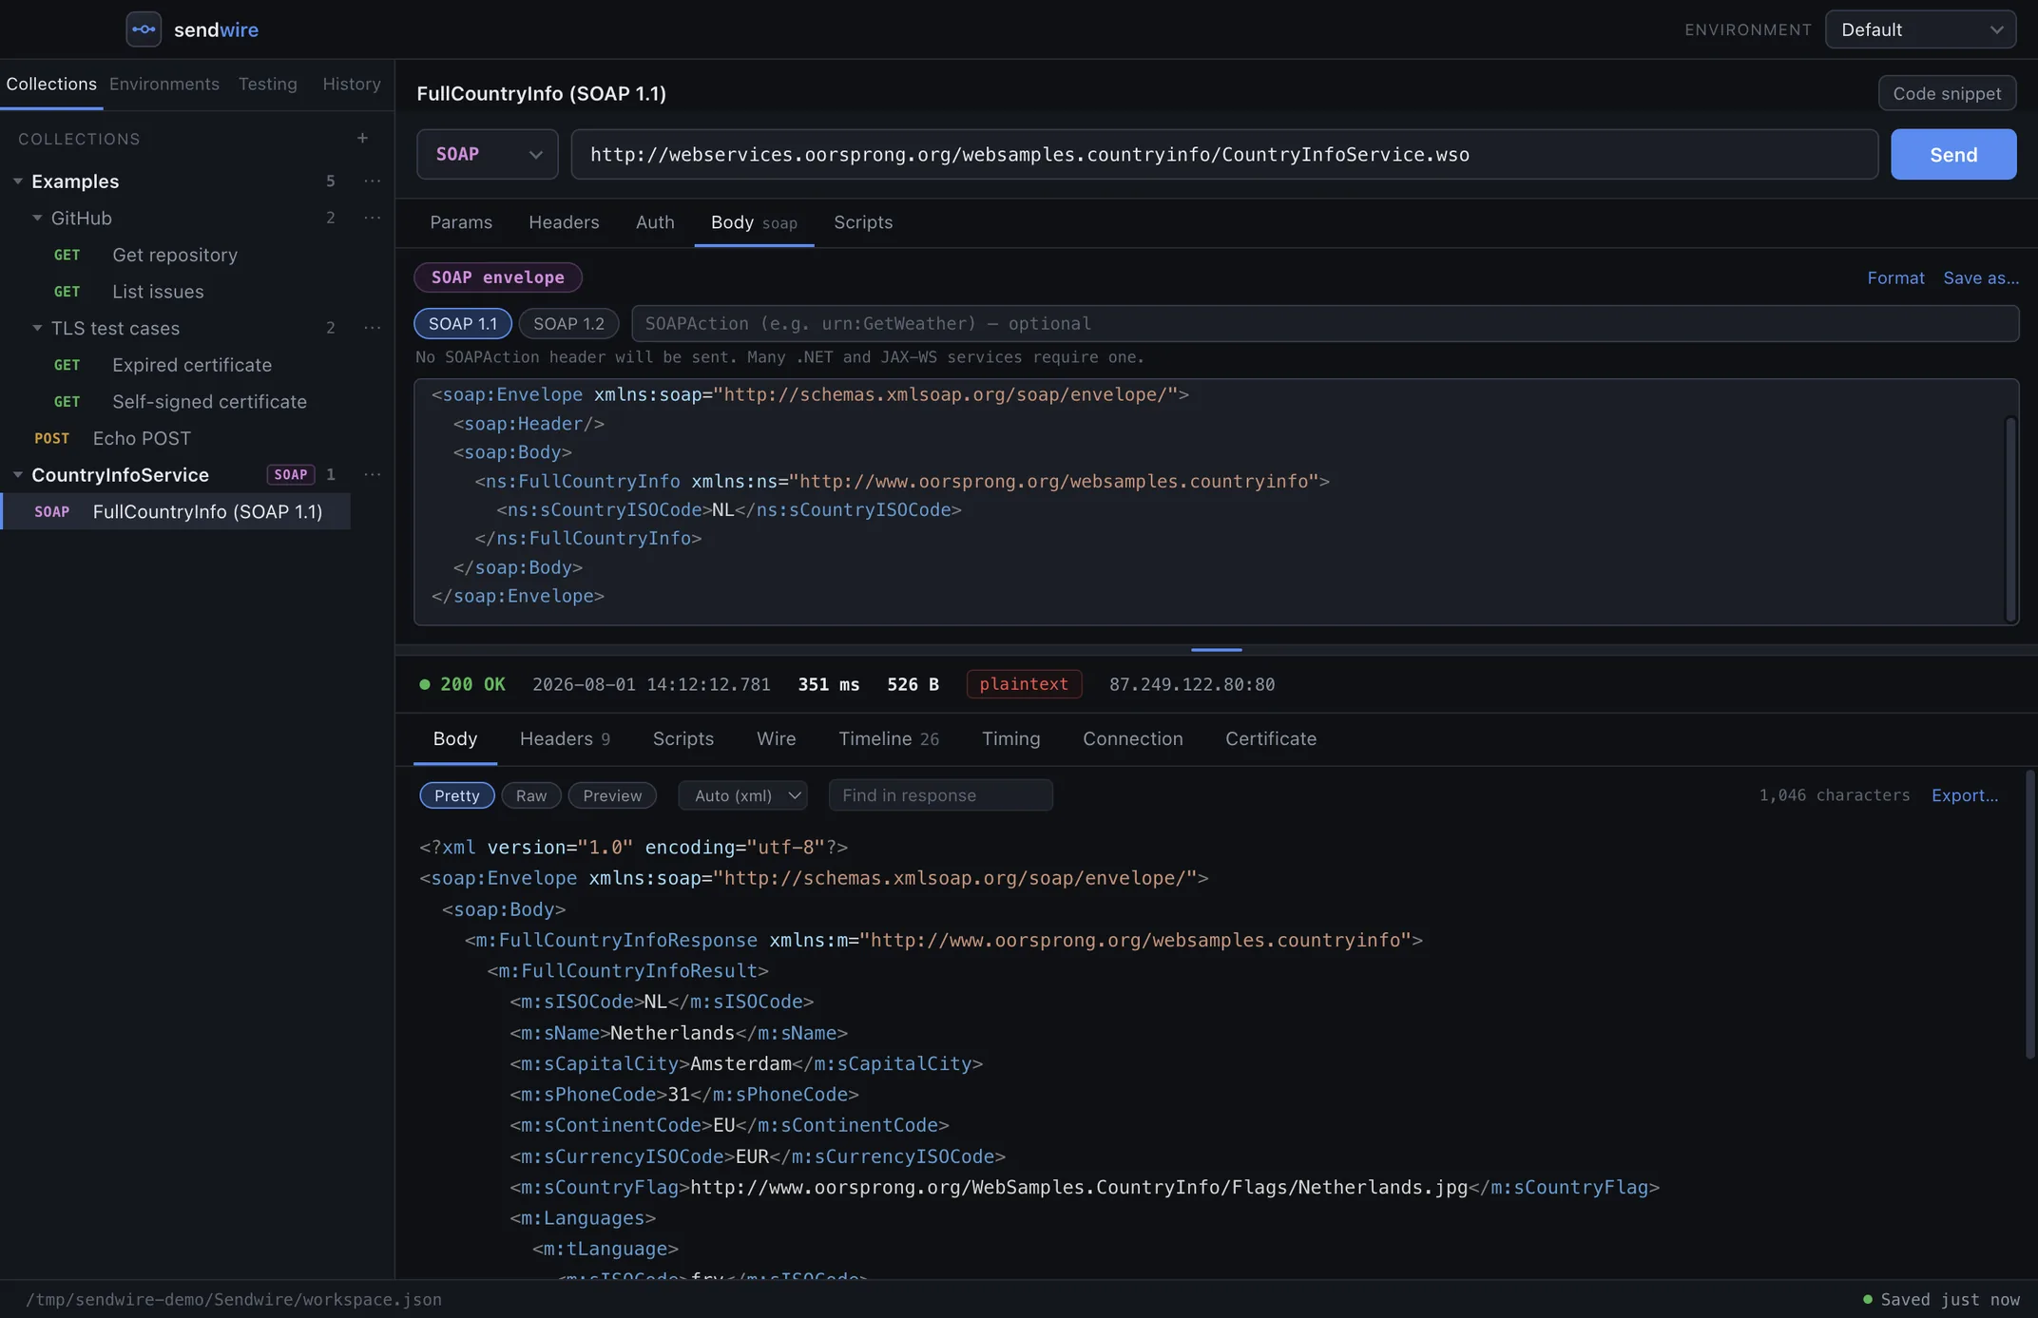This screenshot has width=2038, height=1318.
Task: Open the response Scripts tab
Action: pyautogui.click(x=683, y=739)
